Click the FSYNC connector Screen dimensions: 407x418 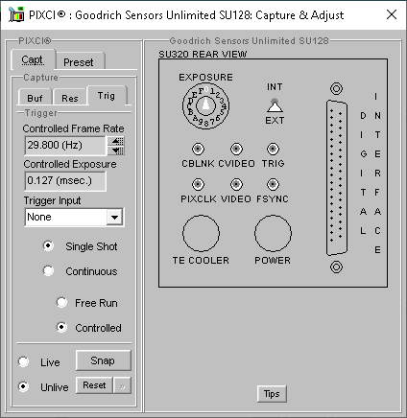pyautogui.click(x=273, y=184)
